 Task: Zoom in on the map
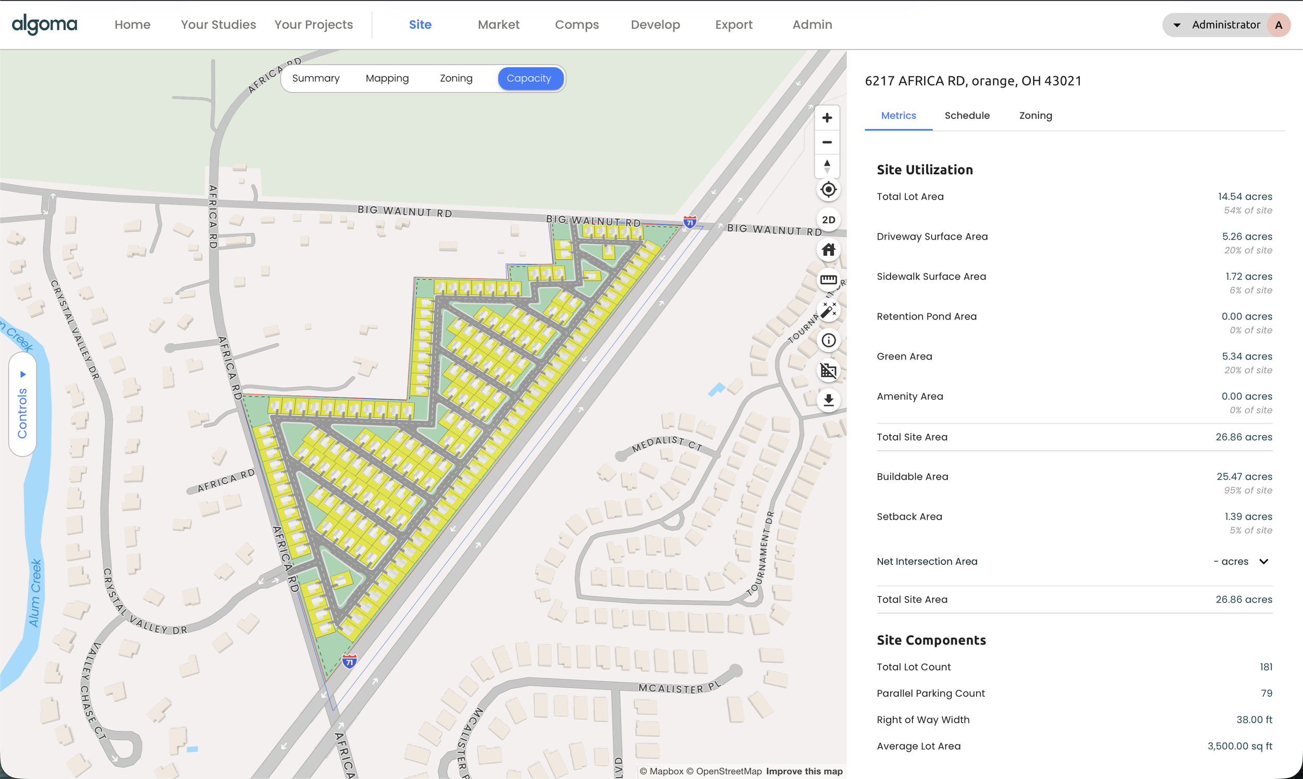tap(827, 117)
